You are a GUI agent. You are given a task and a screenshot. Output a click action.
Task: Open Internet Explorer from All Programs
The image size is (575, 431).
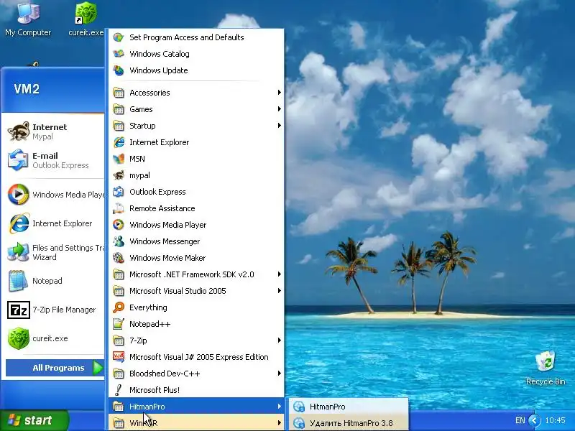coord(196,142)
